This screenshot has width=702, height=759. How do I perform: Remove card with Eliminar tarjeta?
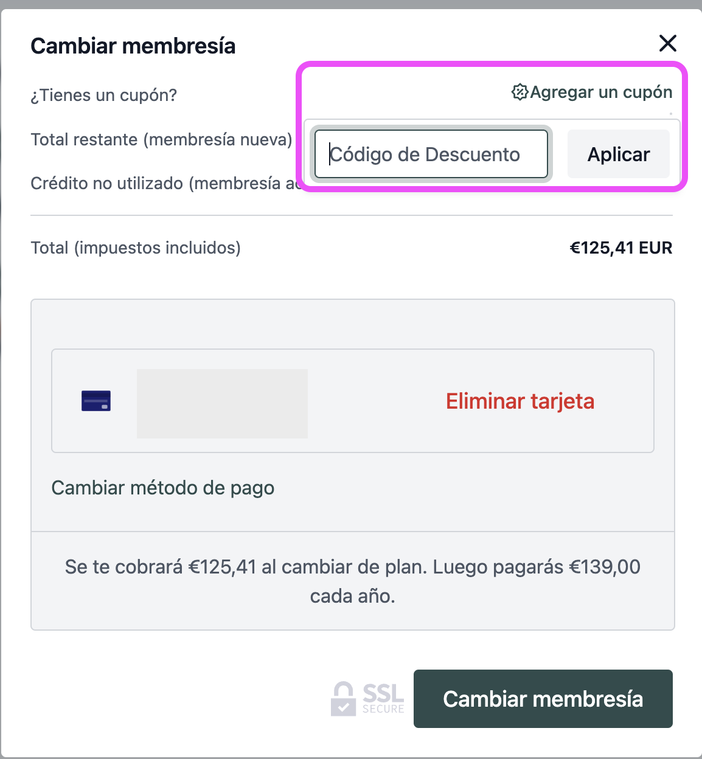tap(520, 401)
